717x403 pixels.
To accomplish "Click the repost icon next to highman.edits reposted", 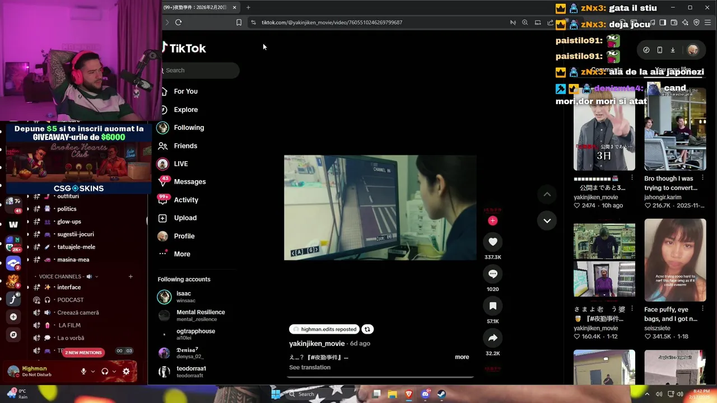I will (x=367, y=329).
